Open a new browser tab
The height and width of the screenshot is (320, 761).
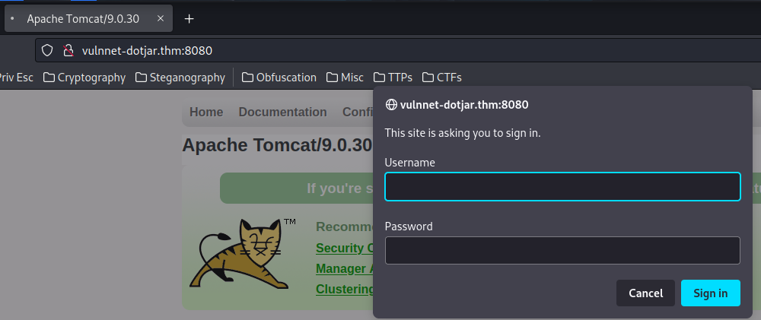coord(189,19)
